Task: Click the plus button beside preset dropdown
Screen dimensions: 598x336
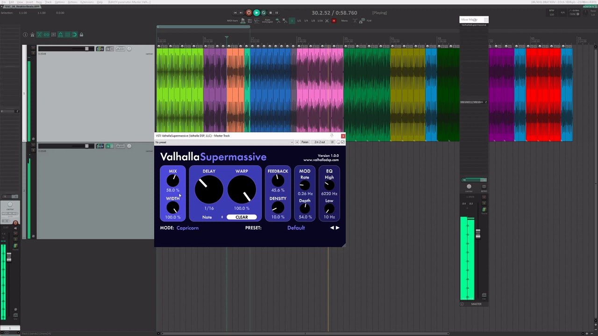Action: tap(297, 142)
